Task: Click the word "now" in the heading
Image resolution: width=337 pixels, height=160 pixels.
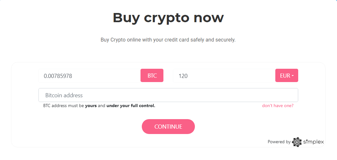Action: tap(209, 18)
